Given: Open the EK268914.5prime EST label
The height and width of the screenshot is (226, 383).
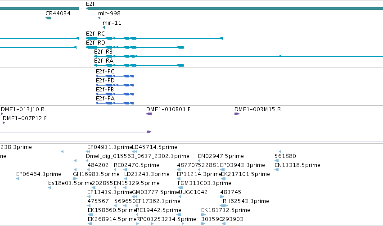Looking at the screenshot, I should pyautogui.click(x=112, y=219).
